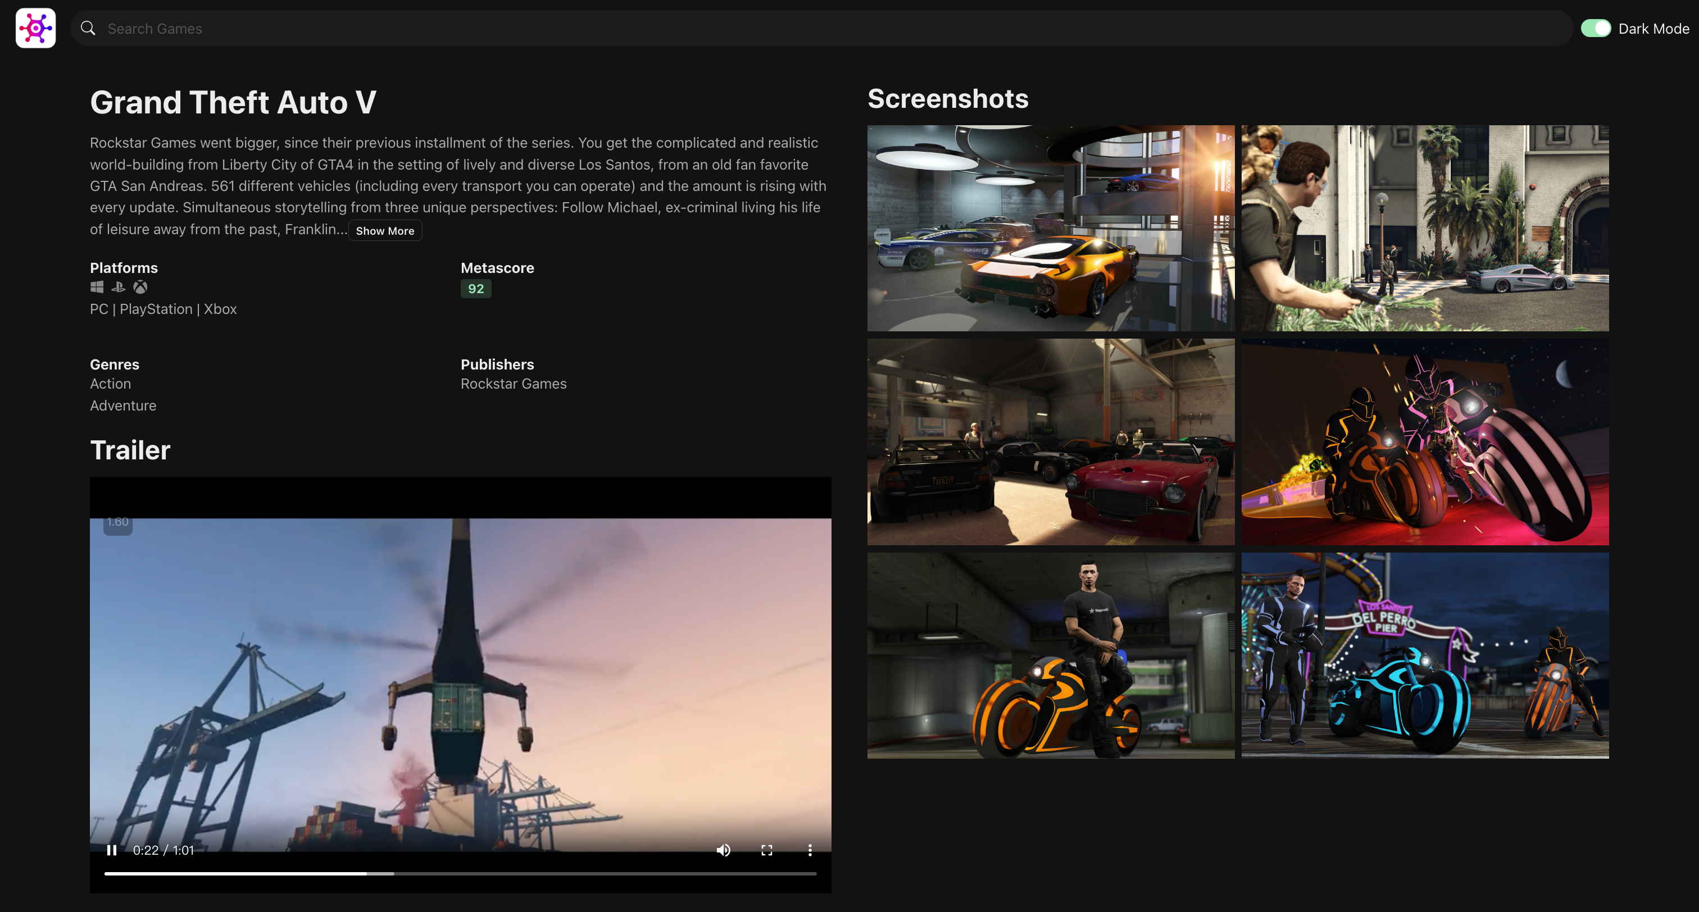The height and width of the screenshot is (912, 1699).
Task: Enter fullscreen for the trailer
Action: (767, 850)
